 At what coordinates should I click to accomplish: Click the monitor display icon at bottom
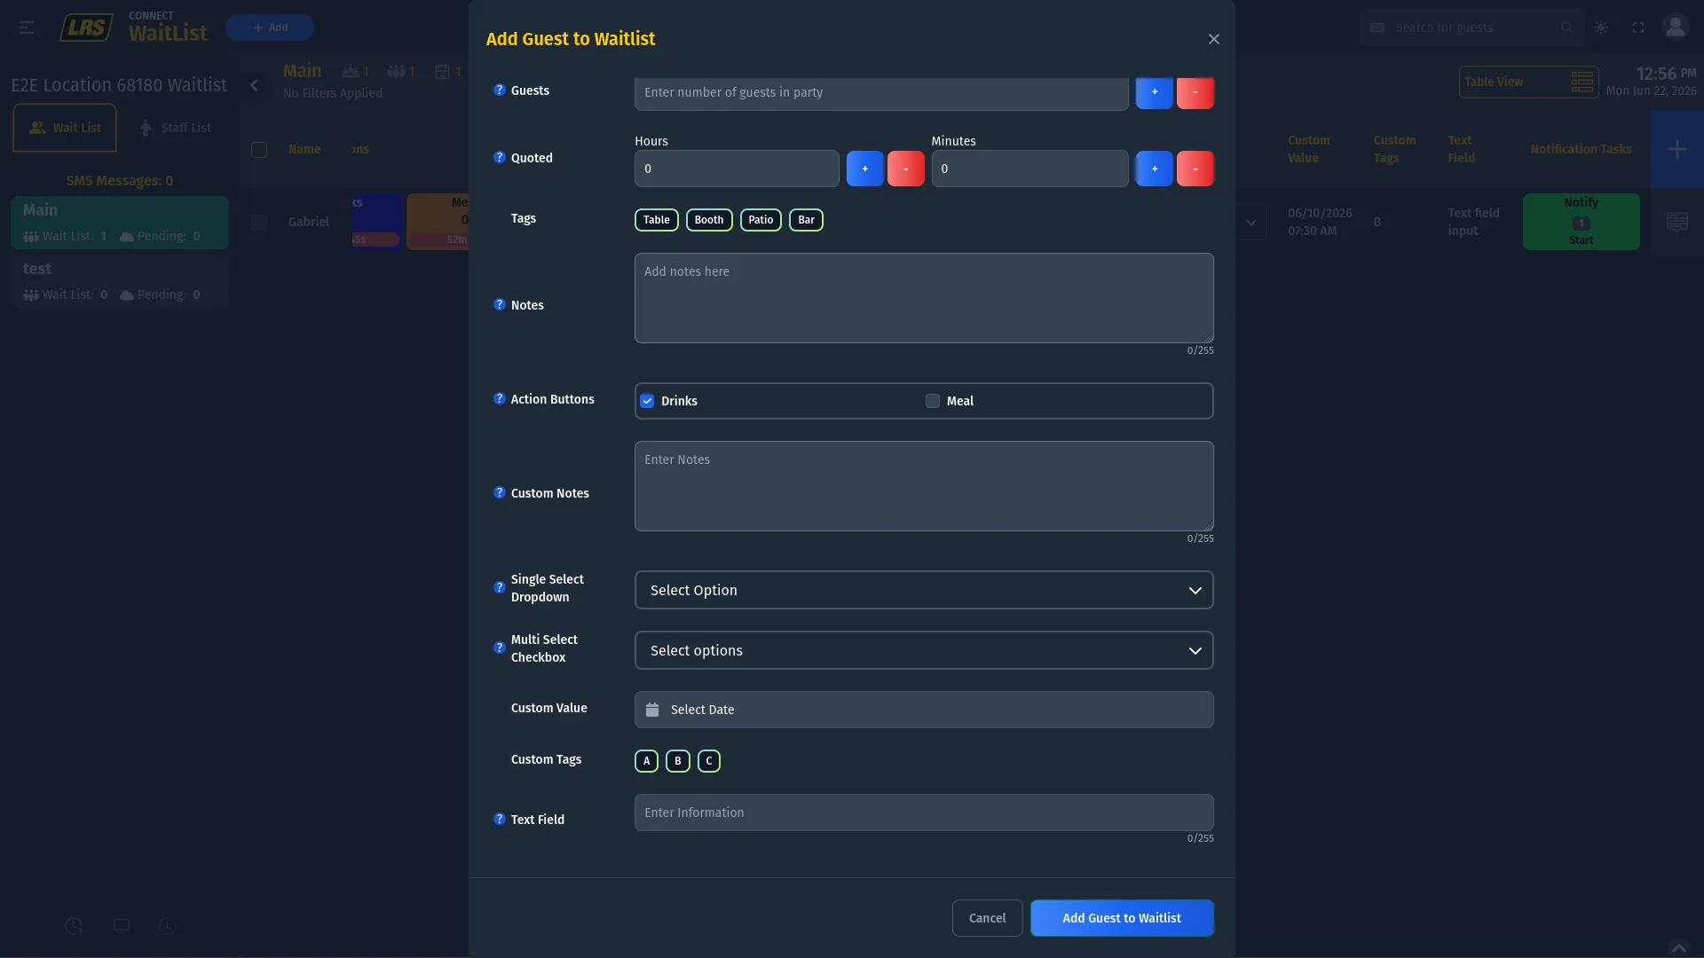[x=122, y=926]
